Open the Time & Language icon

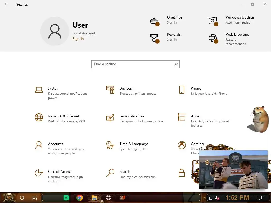click(110, 145)
